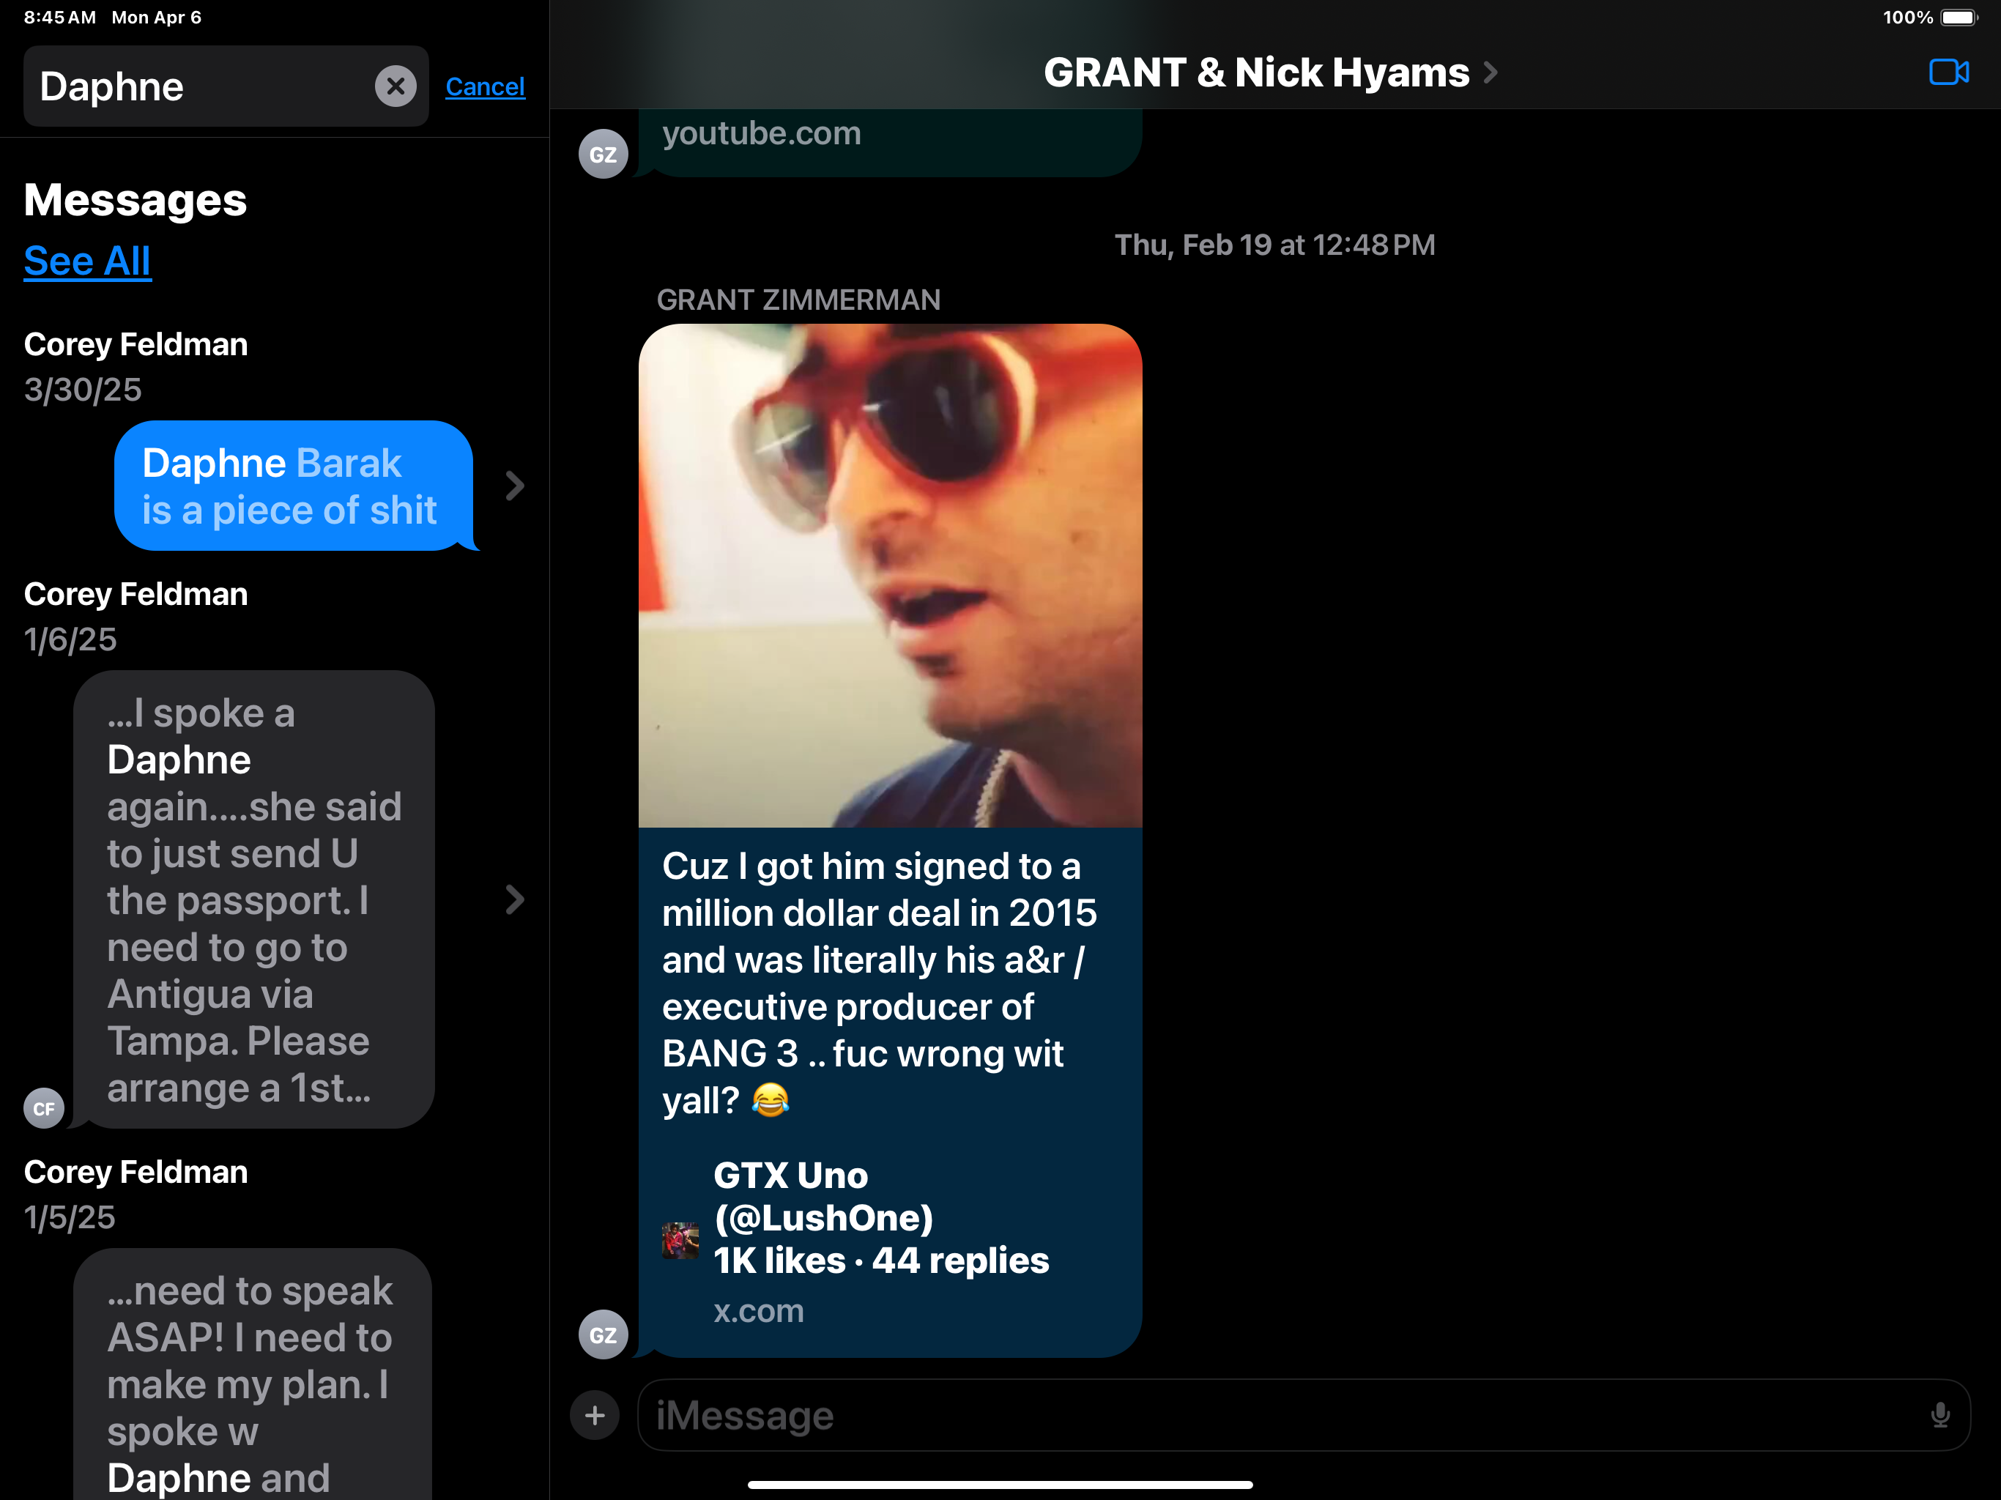Cancel the message search
Image resolution: width=2001 pixels, height=1500 pixels.
coord(485,87)
